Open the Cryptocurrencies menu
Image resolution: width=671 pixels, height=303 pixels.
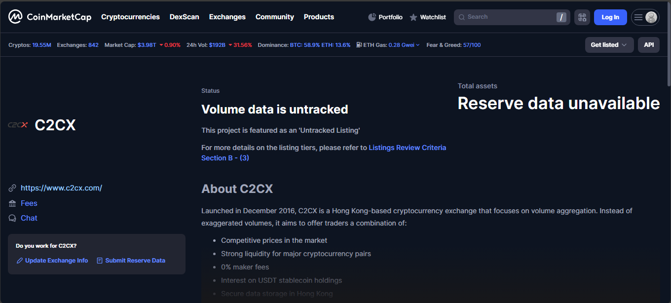(130, 17)
